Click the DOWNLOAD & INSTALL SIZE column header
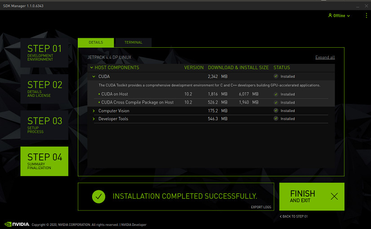Screen dimensions: 371x229 (x=238, y=67)
